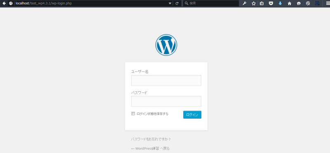Screen dimensions: 330x153
Task: Click the パスワード label text
Action: (139, 93)
